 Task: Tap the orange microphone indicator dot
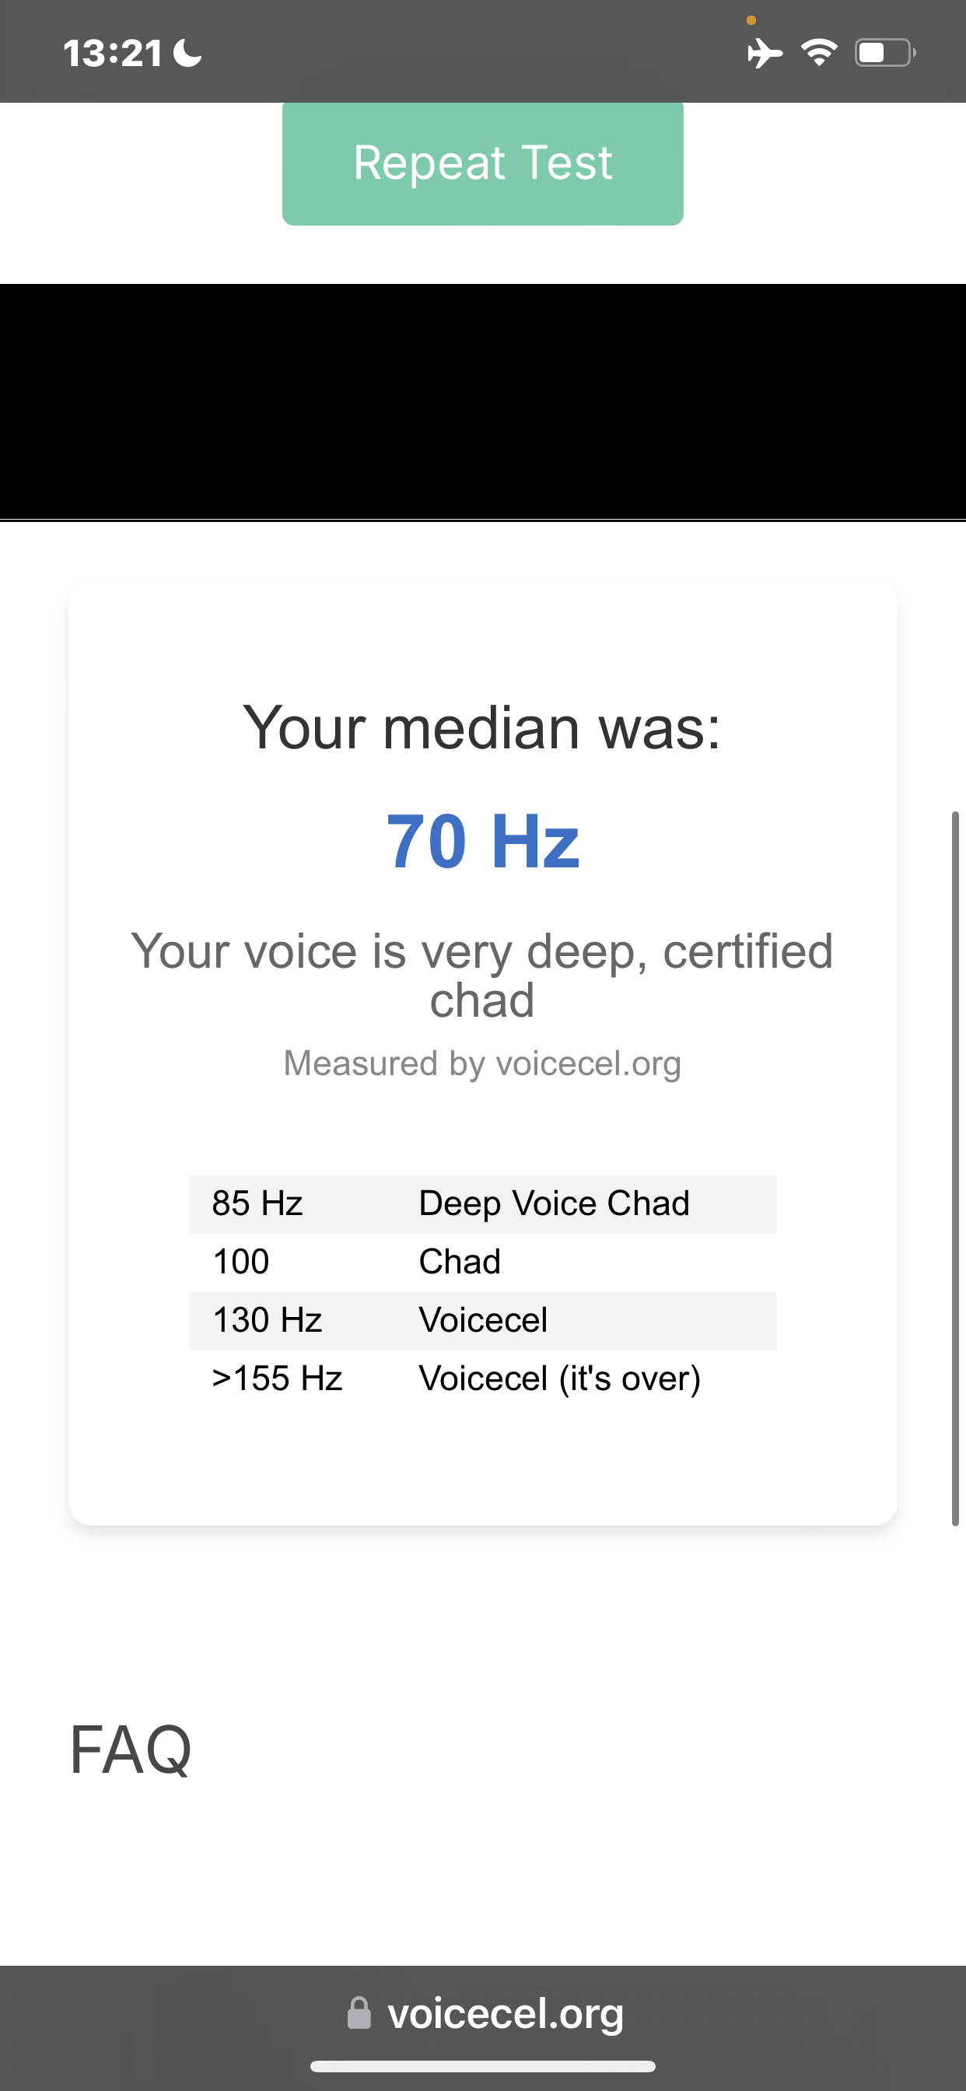(751, 20)
